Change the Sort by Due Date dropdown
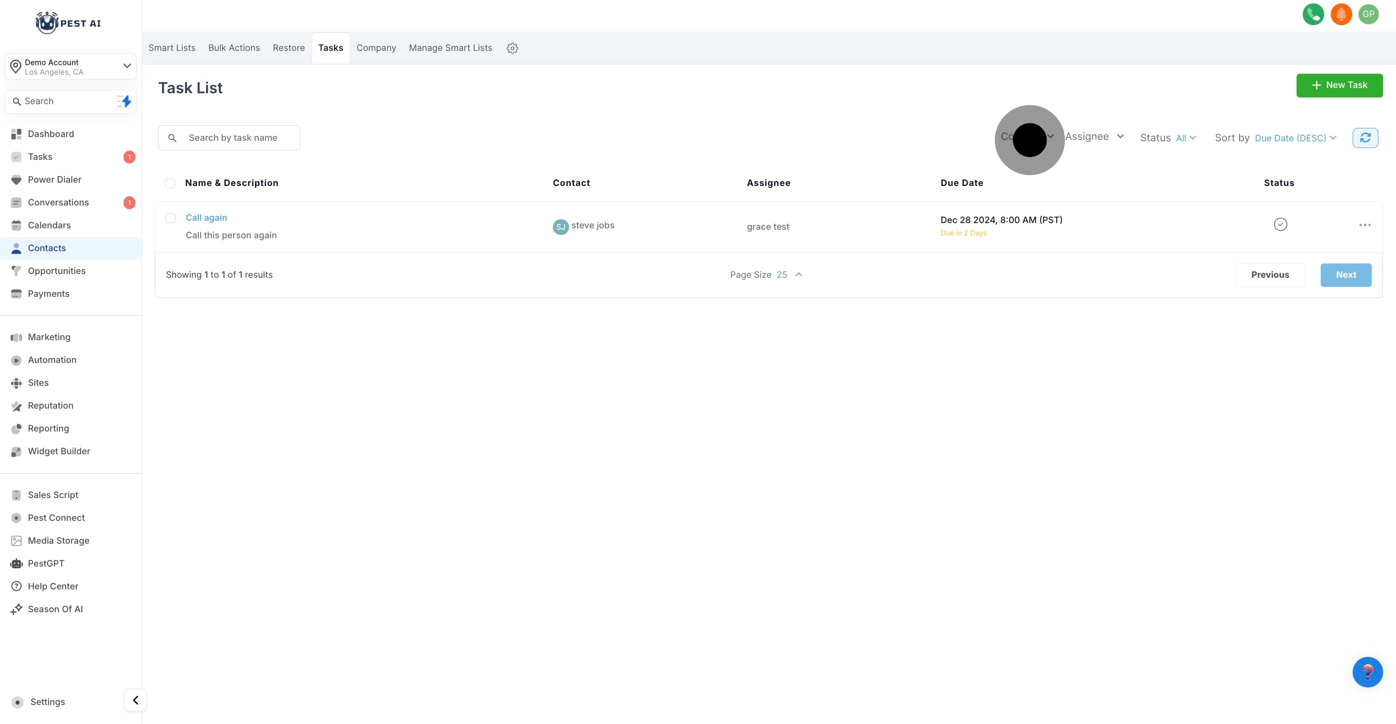 point(1295,138)
